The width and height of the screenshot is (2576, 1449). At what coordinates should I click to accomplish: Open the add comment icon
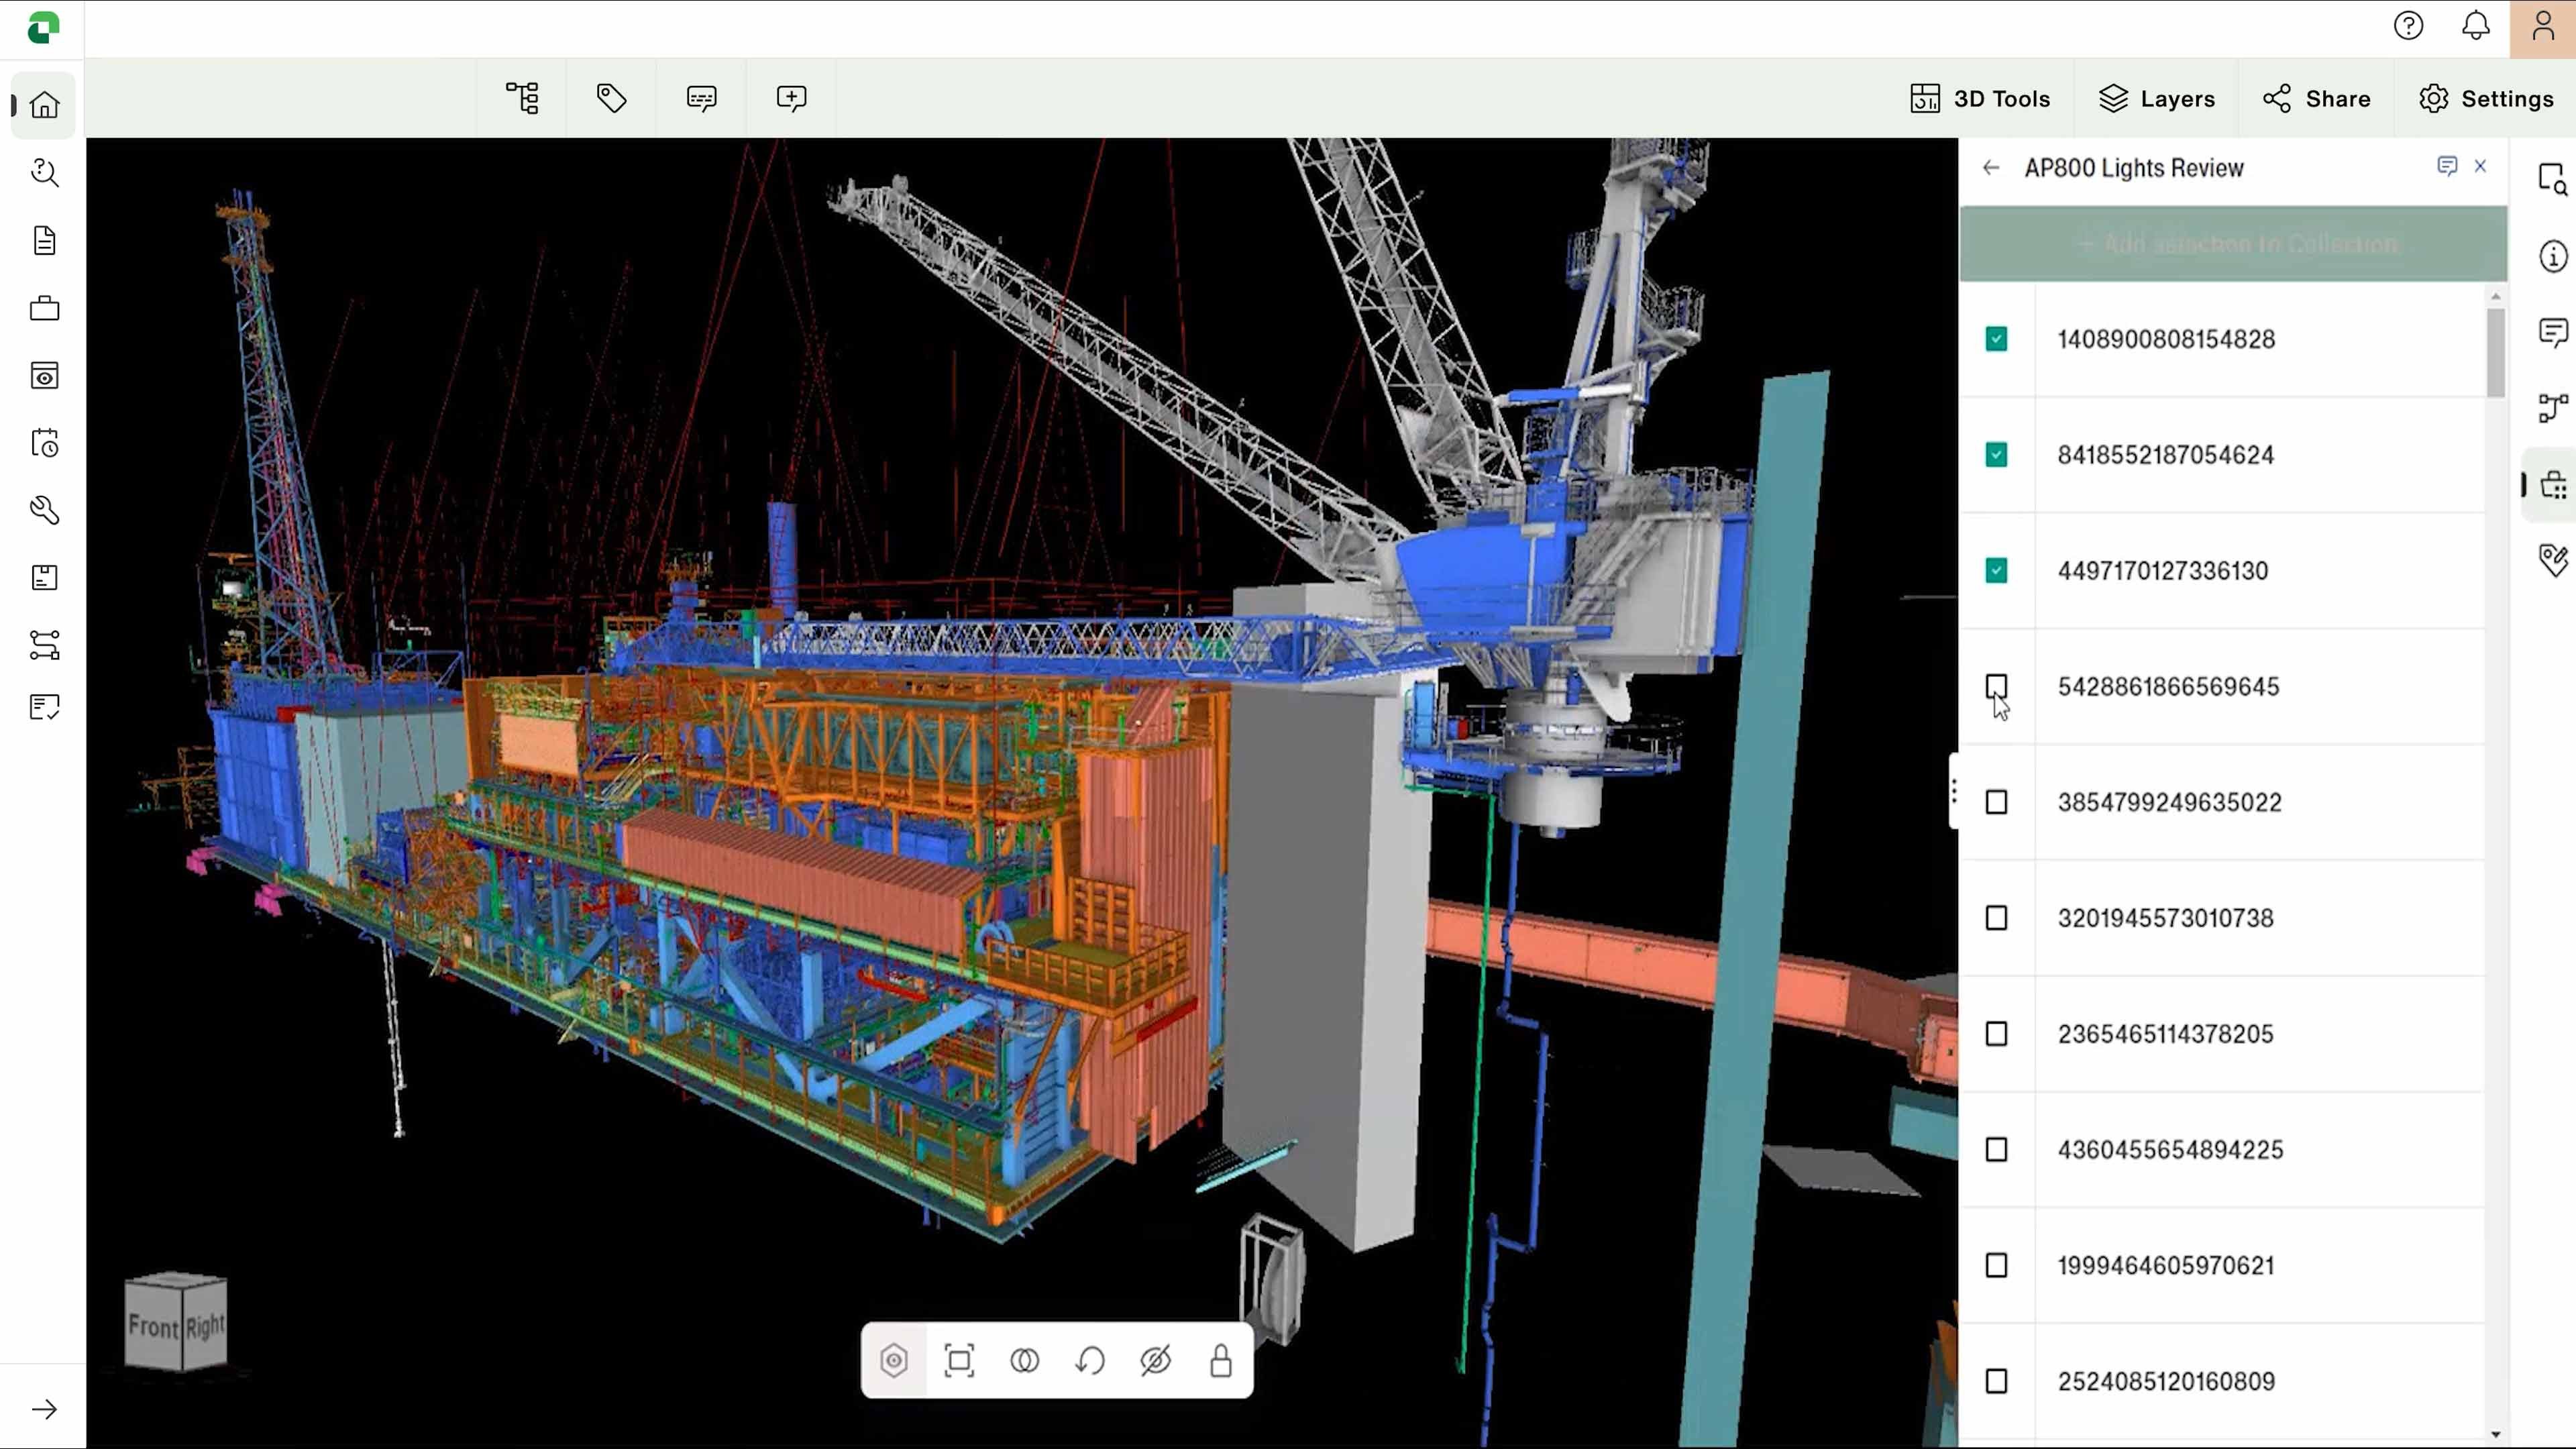point(791,98)
